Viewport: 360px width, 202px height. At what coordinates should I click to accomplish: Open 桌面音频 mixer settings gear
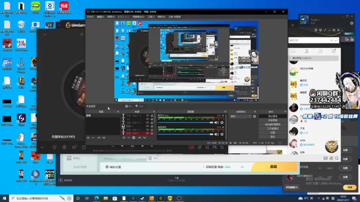pos(222,134)
